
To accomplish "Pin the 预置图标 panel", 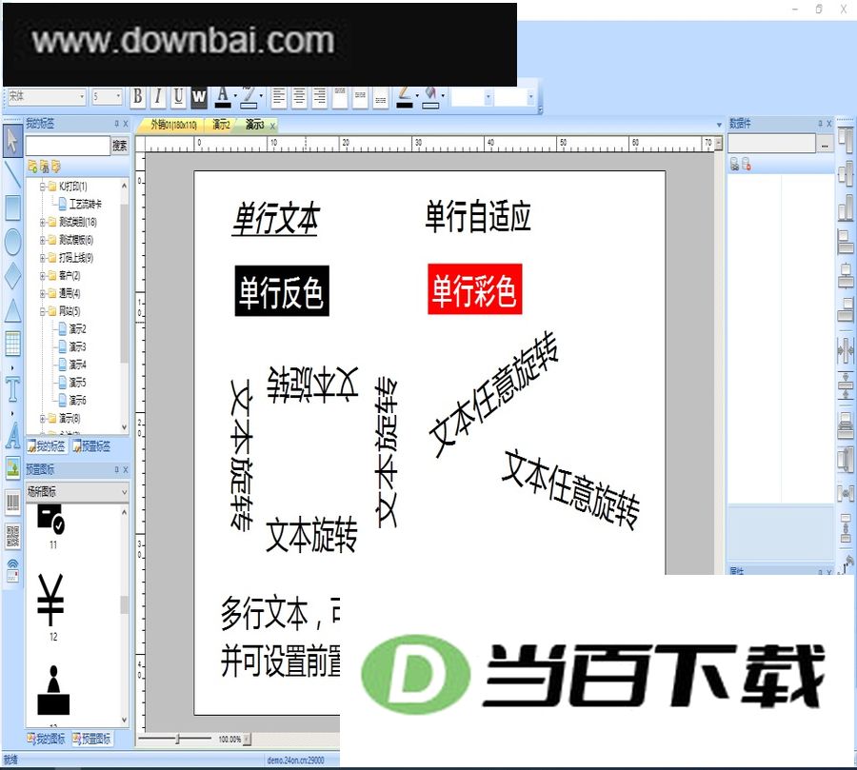I will click(116, 469).
